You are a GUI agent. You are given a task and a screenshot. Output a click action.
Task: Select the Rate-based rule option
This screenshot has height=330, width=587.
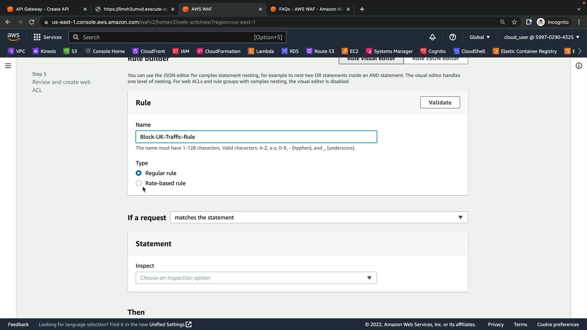(138, 183)
